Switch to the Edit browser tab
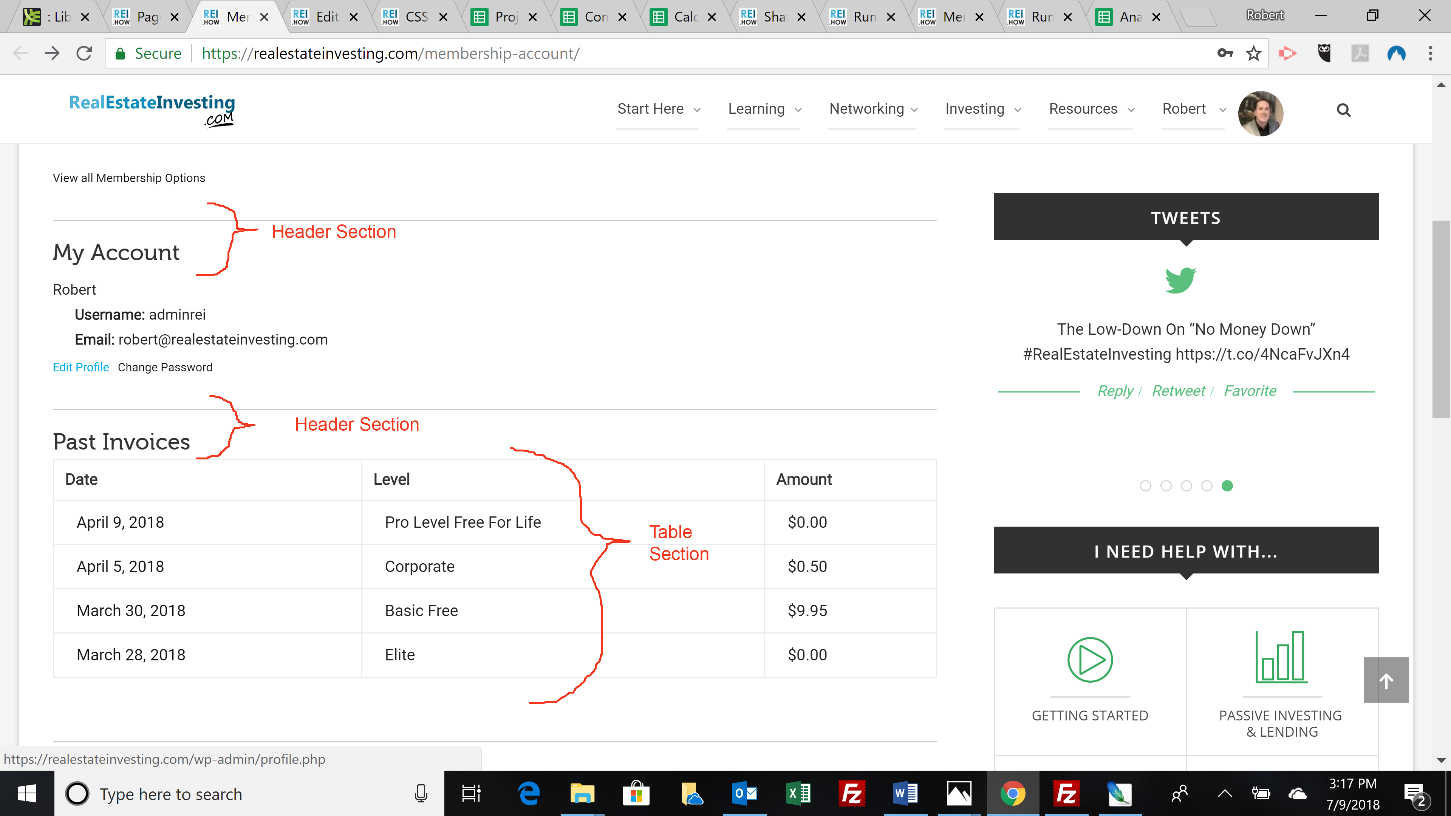Screen dimensions: 1451x816 tap(326, 17)
